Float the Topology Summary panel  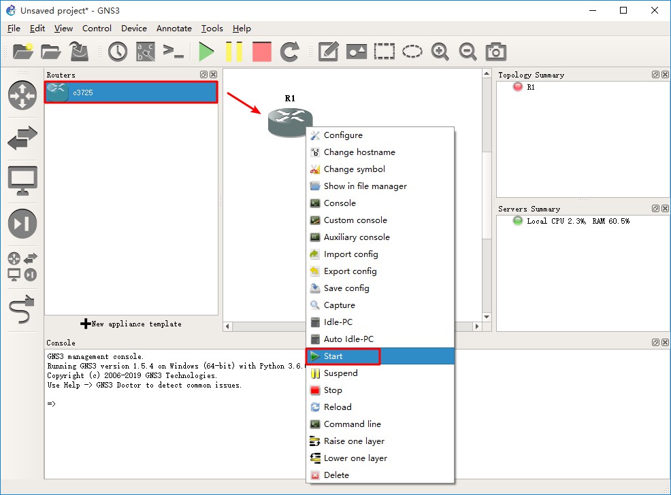(655, 74)
